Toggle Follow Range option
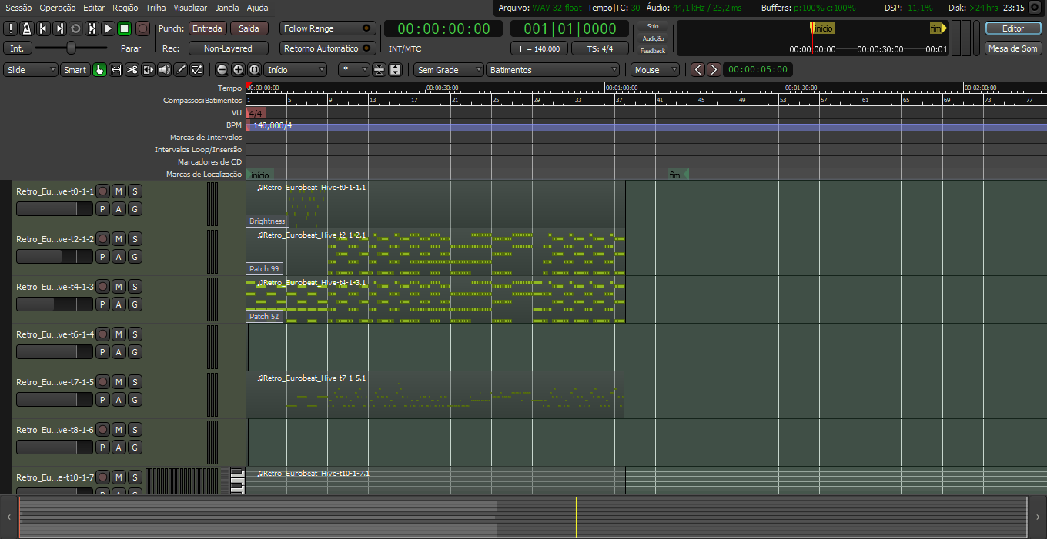Image resolution: width=1047 pixels, height=539 pixels. [x=327, y=28]
